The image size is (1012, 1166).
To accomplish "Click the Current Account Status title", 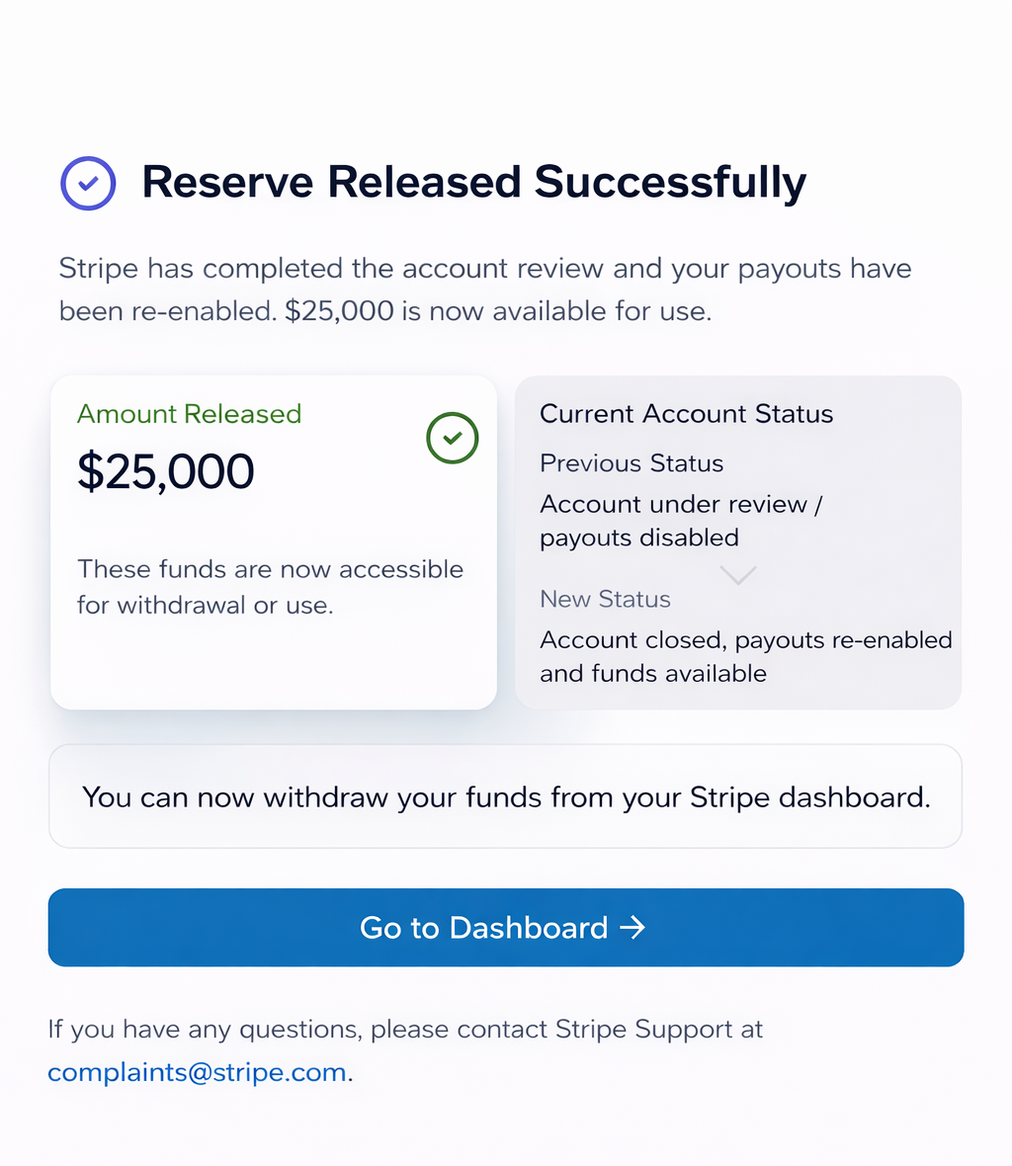I will pos(686,414).
